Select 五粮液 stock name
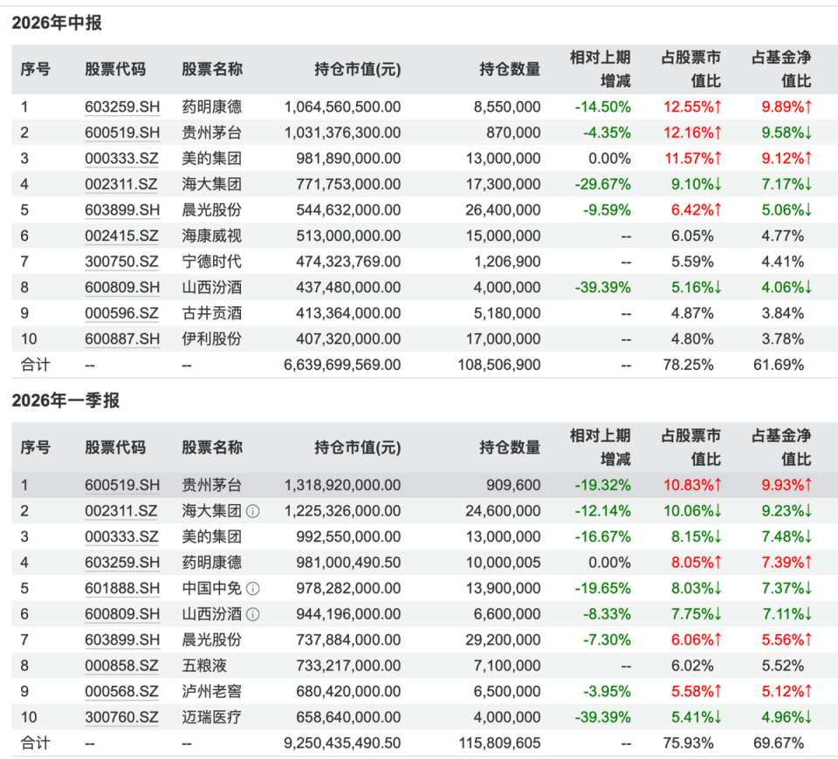 pyautogui.click(x=204, y=666)
